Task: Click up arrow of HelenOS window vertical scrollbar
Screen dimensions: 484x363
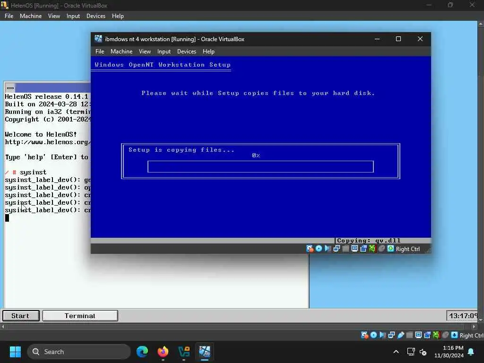Action: click(x=481, y=24)
